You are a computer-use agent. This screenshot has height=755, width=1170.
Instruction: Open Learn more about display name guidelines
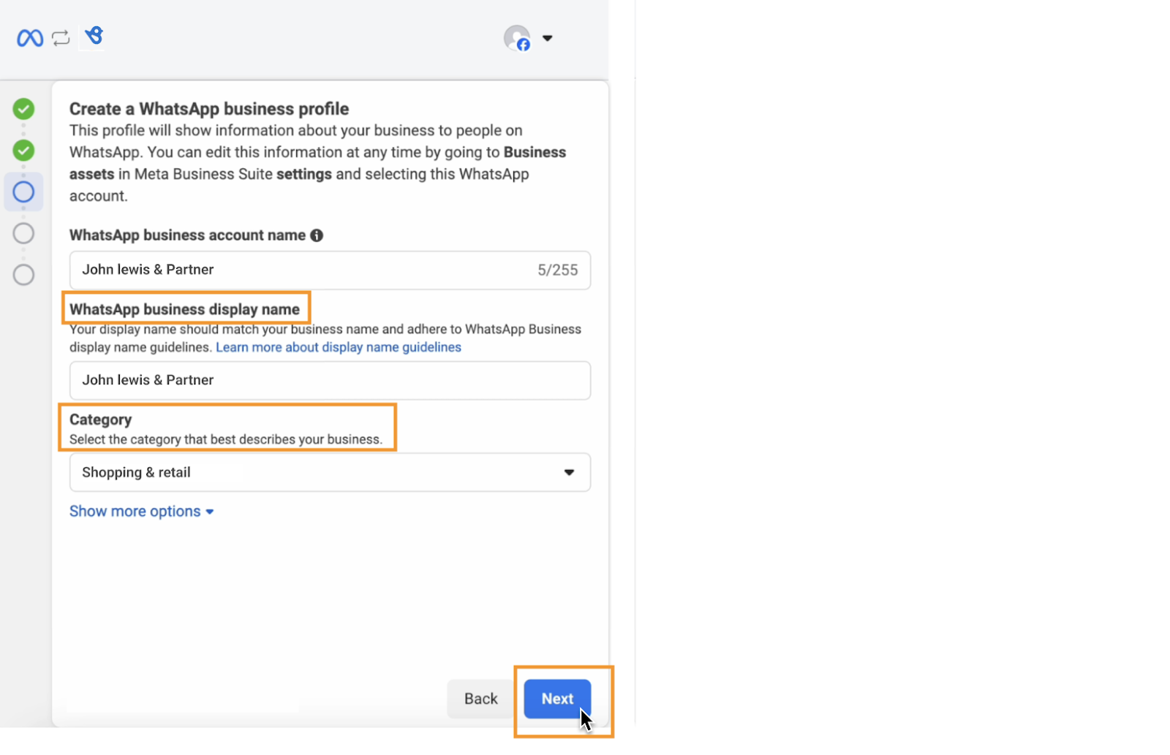(x=339, y=347)
